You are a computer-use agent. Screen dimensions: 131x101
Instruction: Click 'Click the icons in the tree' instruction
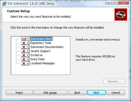[x=57, y=28]
